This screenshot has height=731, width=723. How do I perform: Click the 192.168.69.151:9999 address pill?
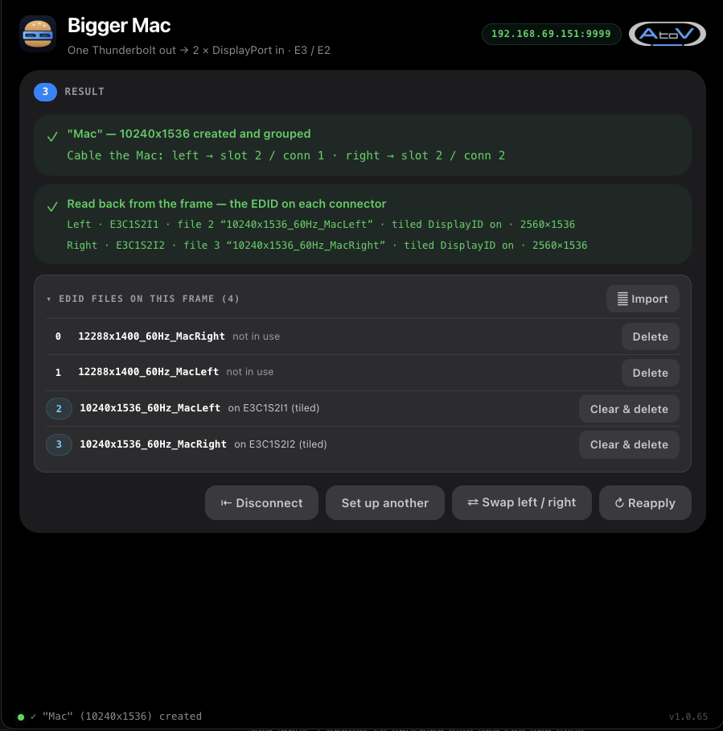551,34
